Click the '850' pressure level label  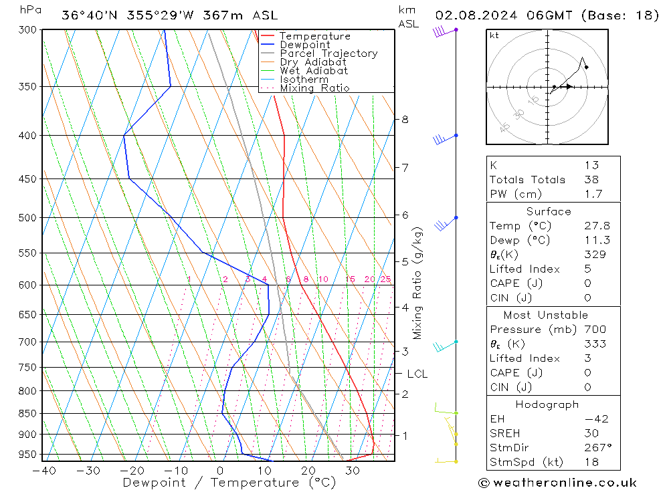coord(27,413)
